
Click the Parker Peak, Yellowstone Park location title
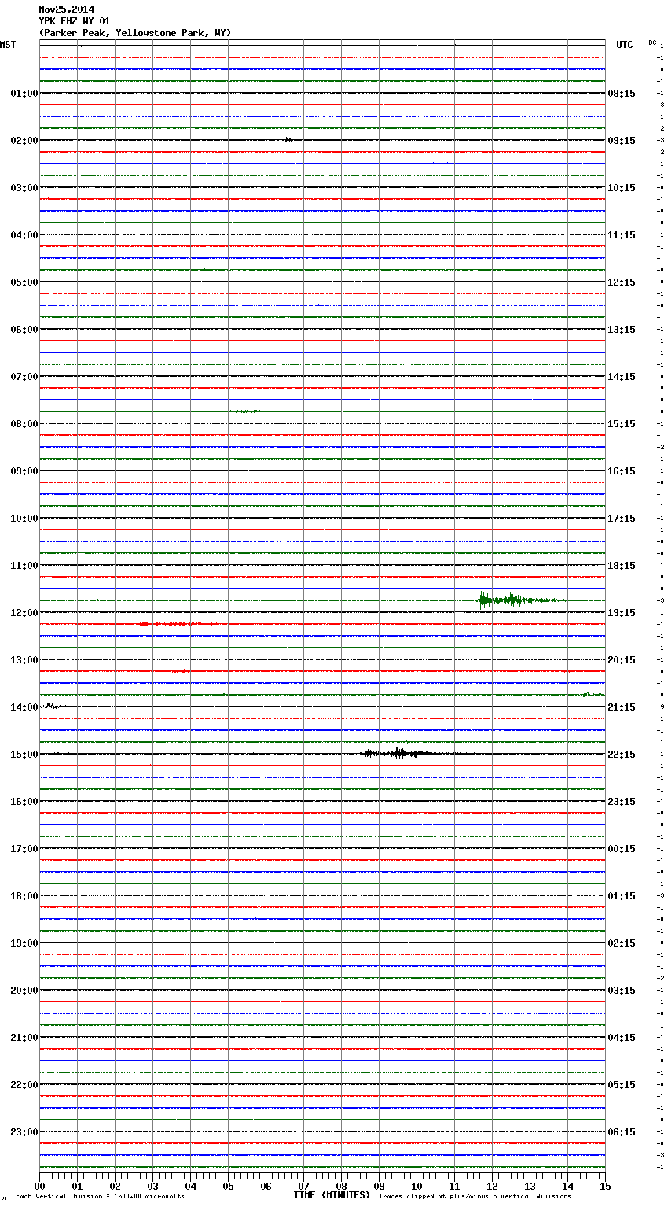[x=135, y=33]
